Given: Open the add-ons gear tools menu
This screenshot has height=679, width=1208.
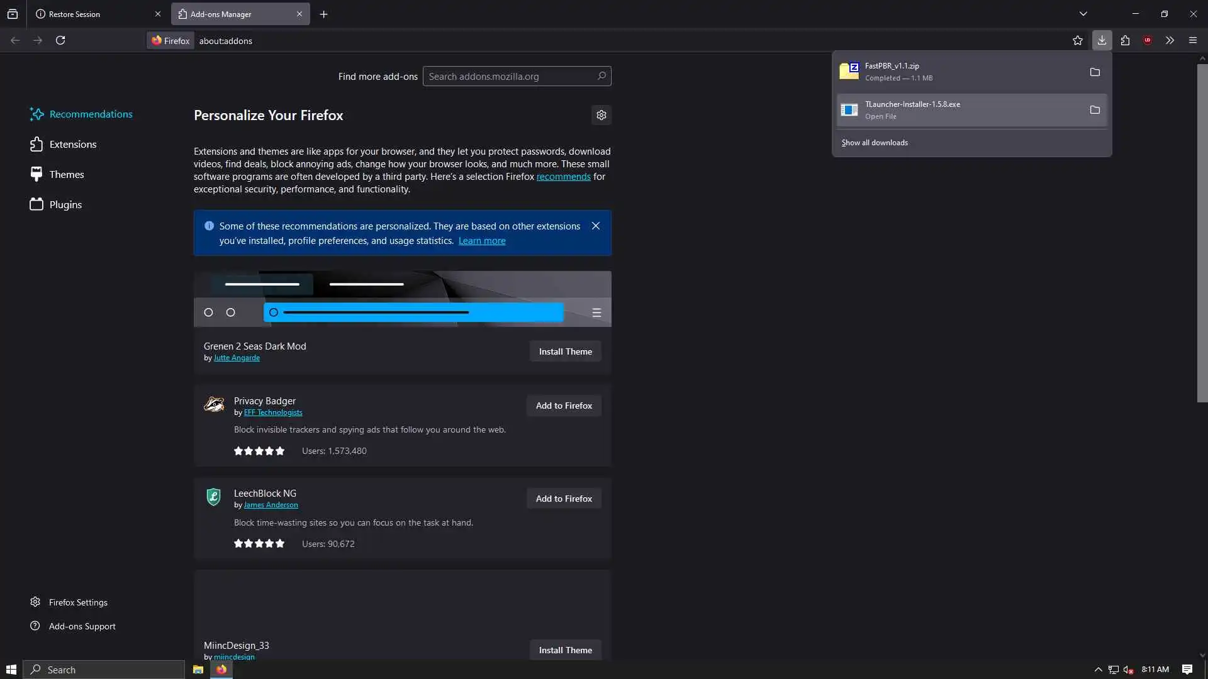Looking at the screenshot, I should (x=601, y=115).
